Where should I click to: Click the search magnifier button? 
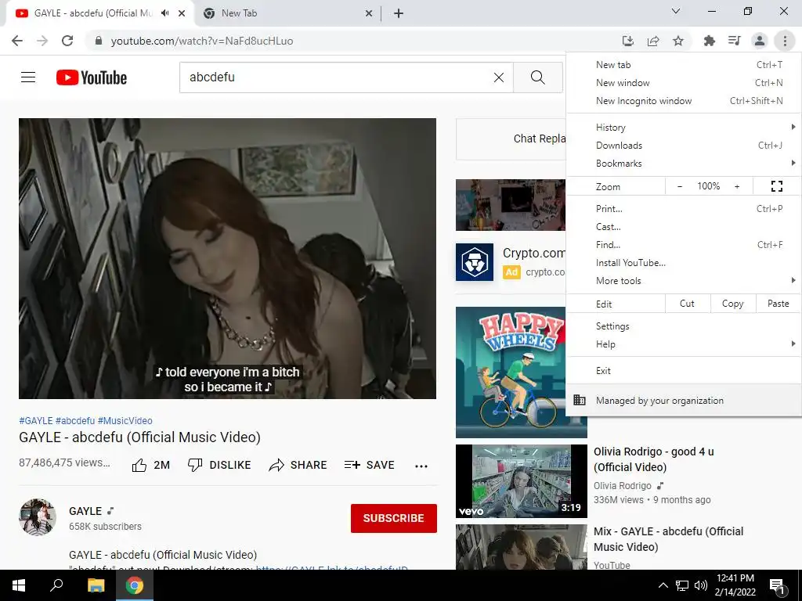click(x=537, y=77)
